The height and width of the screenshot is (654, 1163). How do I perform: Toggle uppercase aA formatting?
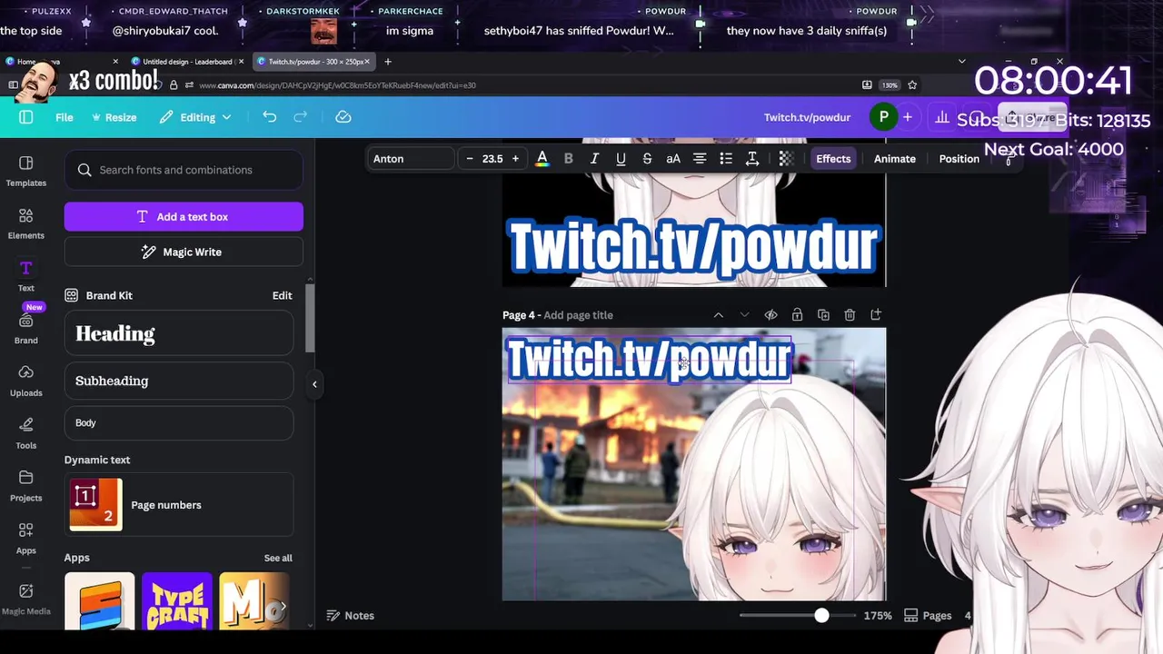point(673,159)
